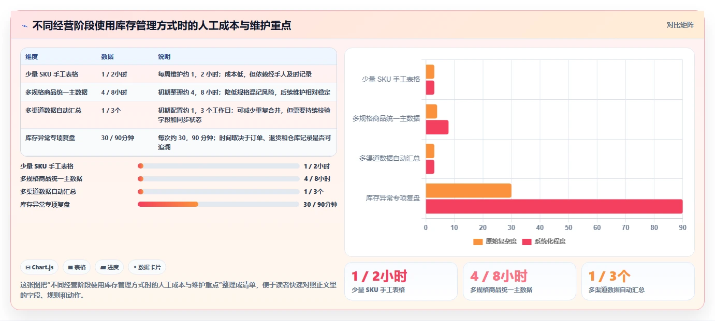The width and height of the screenshot is (715, 321).
Task: Click description starting 初期整理约
Action: click(x=244, y=93)
